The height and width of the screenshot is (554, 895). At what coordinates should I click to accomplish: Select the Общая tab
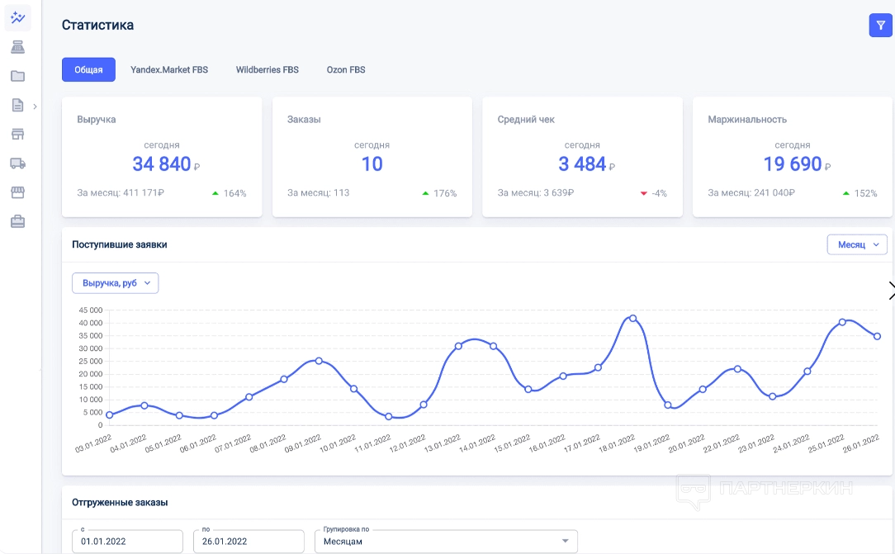tap(88, 70)
